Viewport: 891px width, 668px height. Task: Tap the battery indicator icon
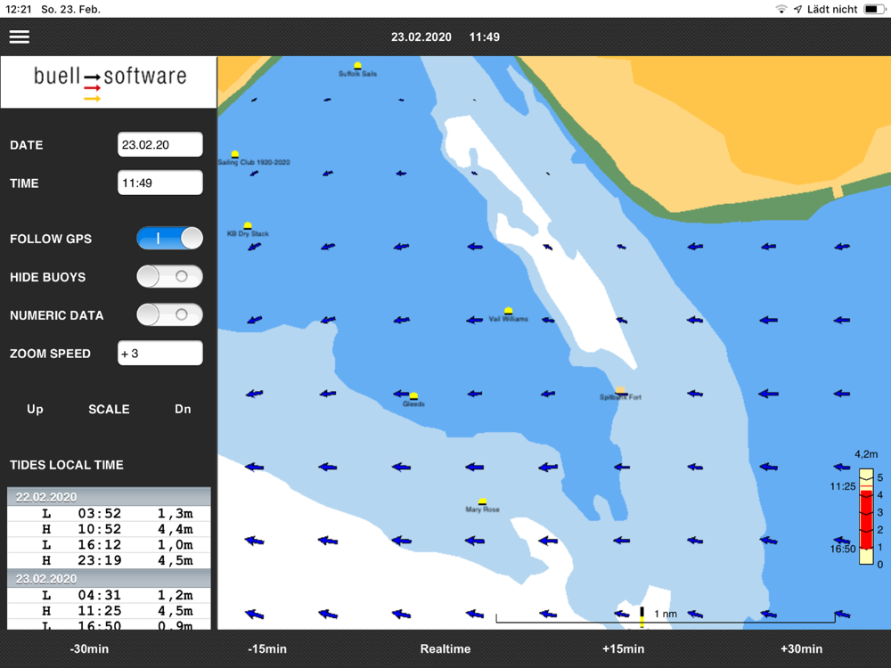875,9
